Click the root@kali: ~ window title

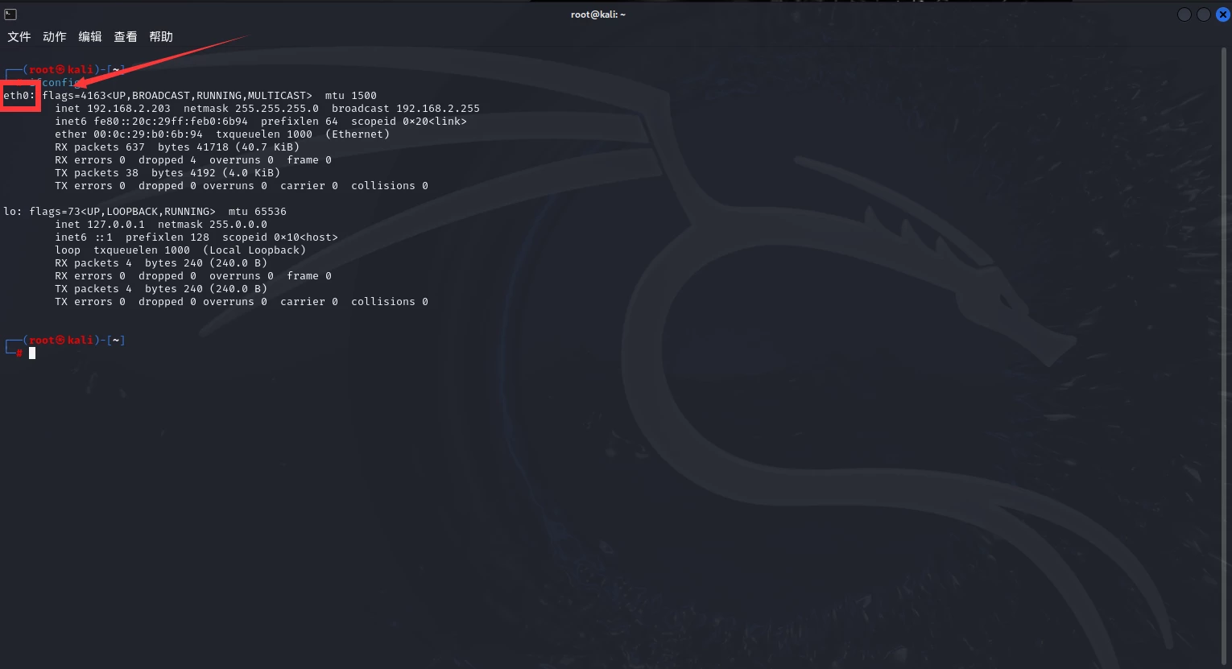[597, 14]
